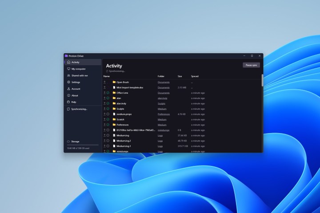Click the Size column header
Image resolution: width=320 pixels, height=213 pixels.
(180, 76)
